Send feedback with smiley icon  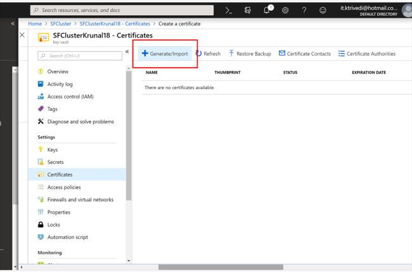pyautogui.click(x=323, y=10)
